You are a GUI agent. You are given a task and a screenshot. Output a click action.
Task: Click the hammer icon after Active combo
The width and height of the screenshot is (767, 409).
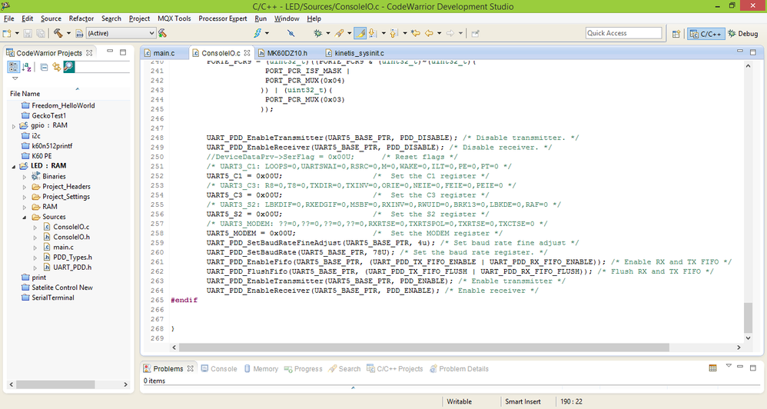tap(162, 33)
